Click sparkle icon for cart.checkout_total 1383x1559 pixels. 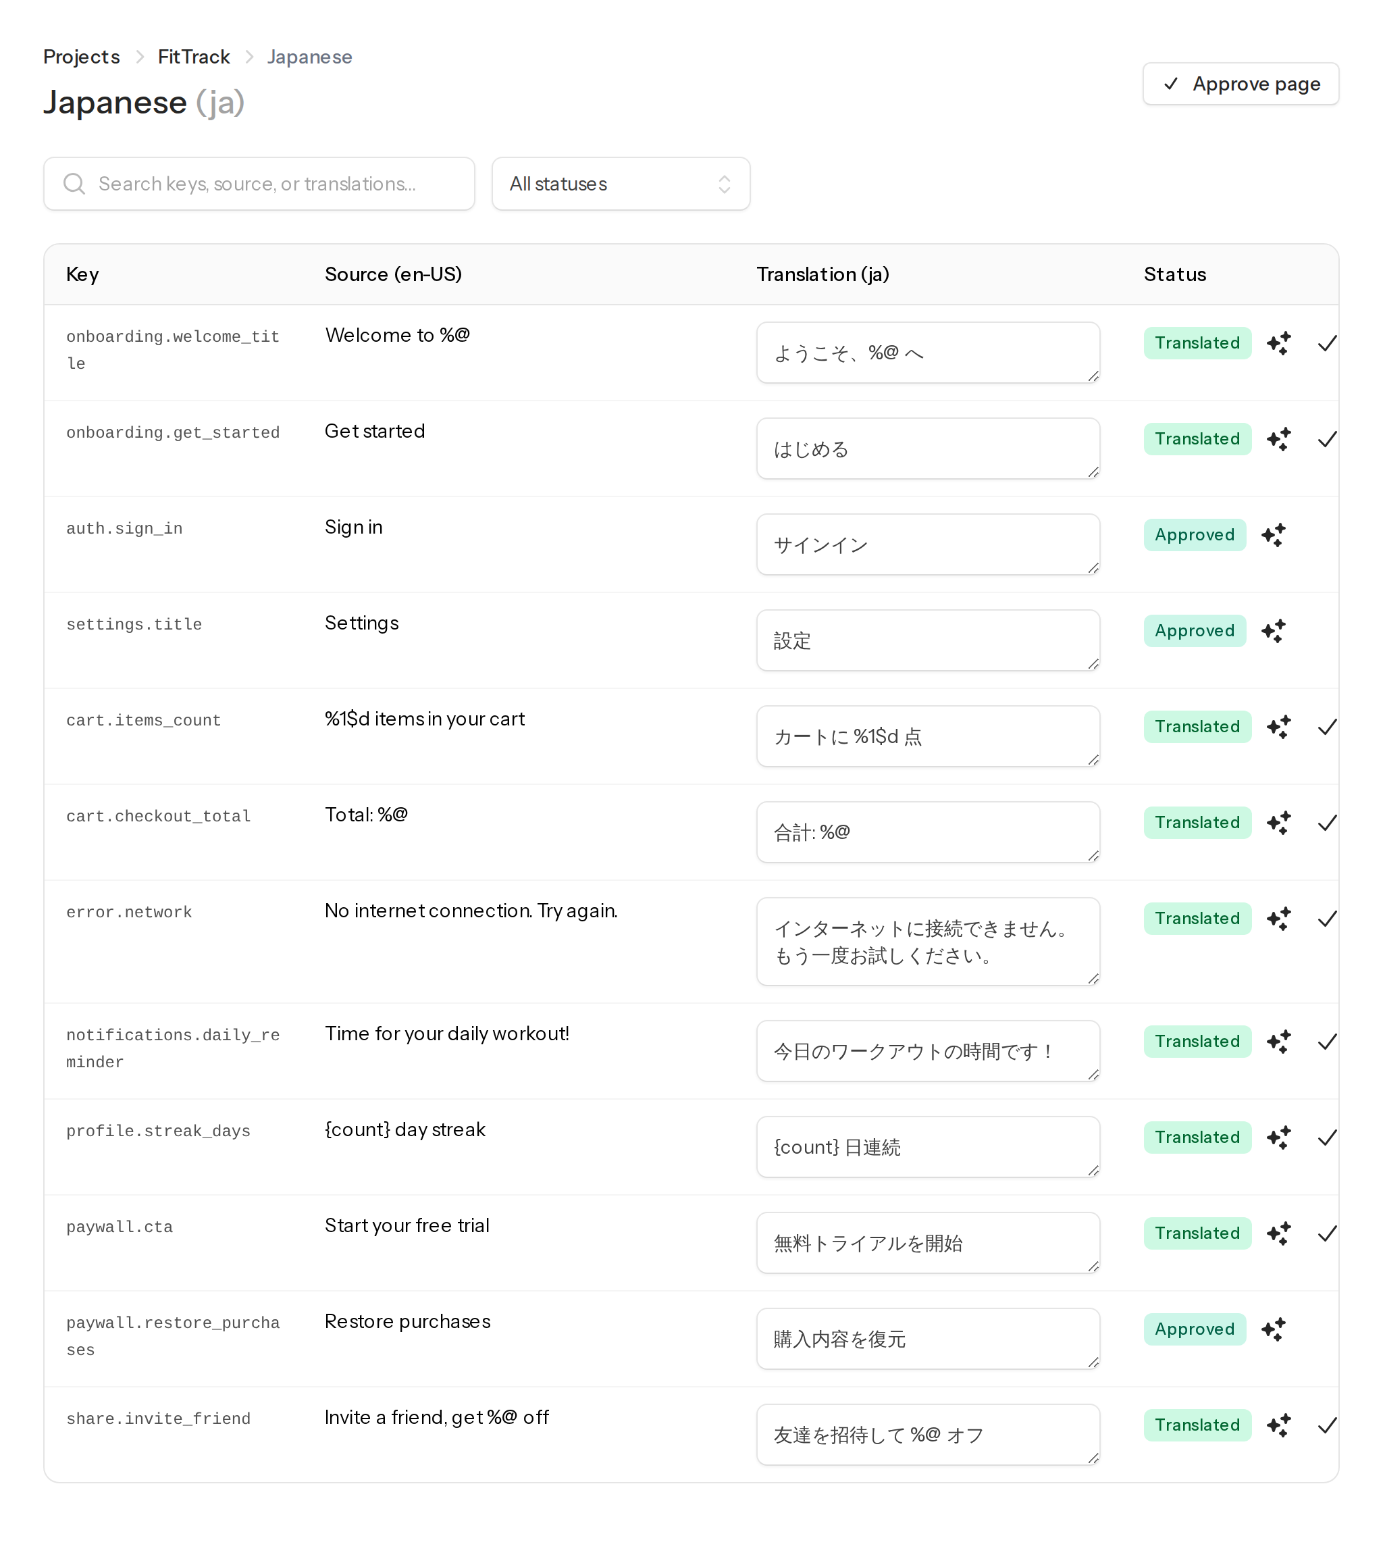point(1278,823)
